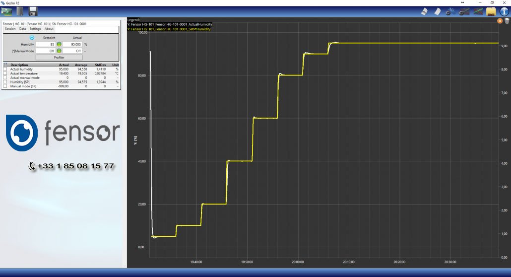Viewport: 511px width, 277px height.
Task: Click the Y: [%] axis title
Action: coord(135,140)
